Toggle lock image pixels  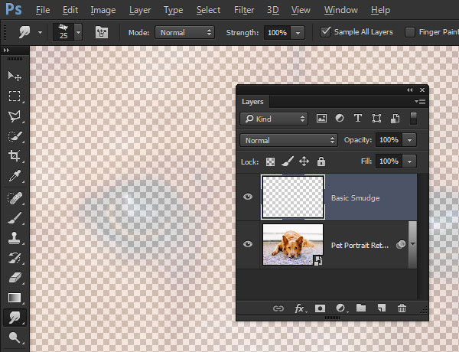(288, 161)
